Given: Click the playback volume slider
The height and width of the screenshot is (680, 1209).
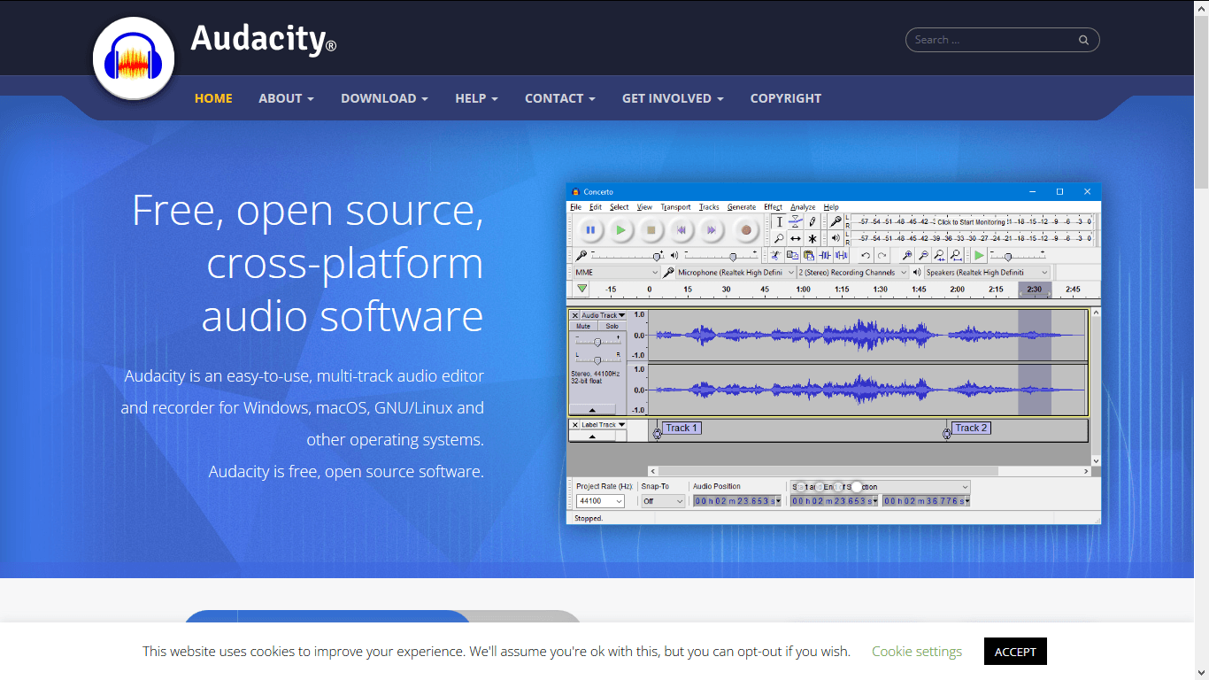Looking at the screenshot, I should (720, 255).
